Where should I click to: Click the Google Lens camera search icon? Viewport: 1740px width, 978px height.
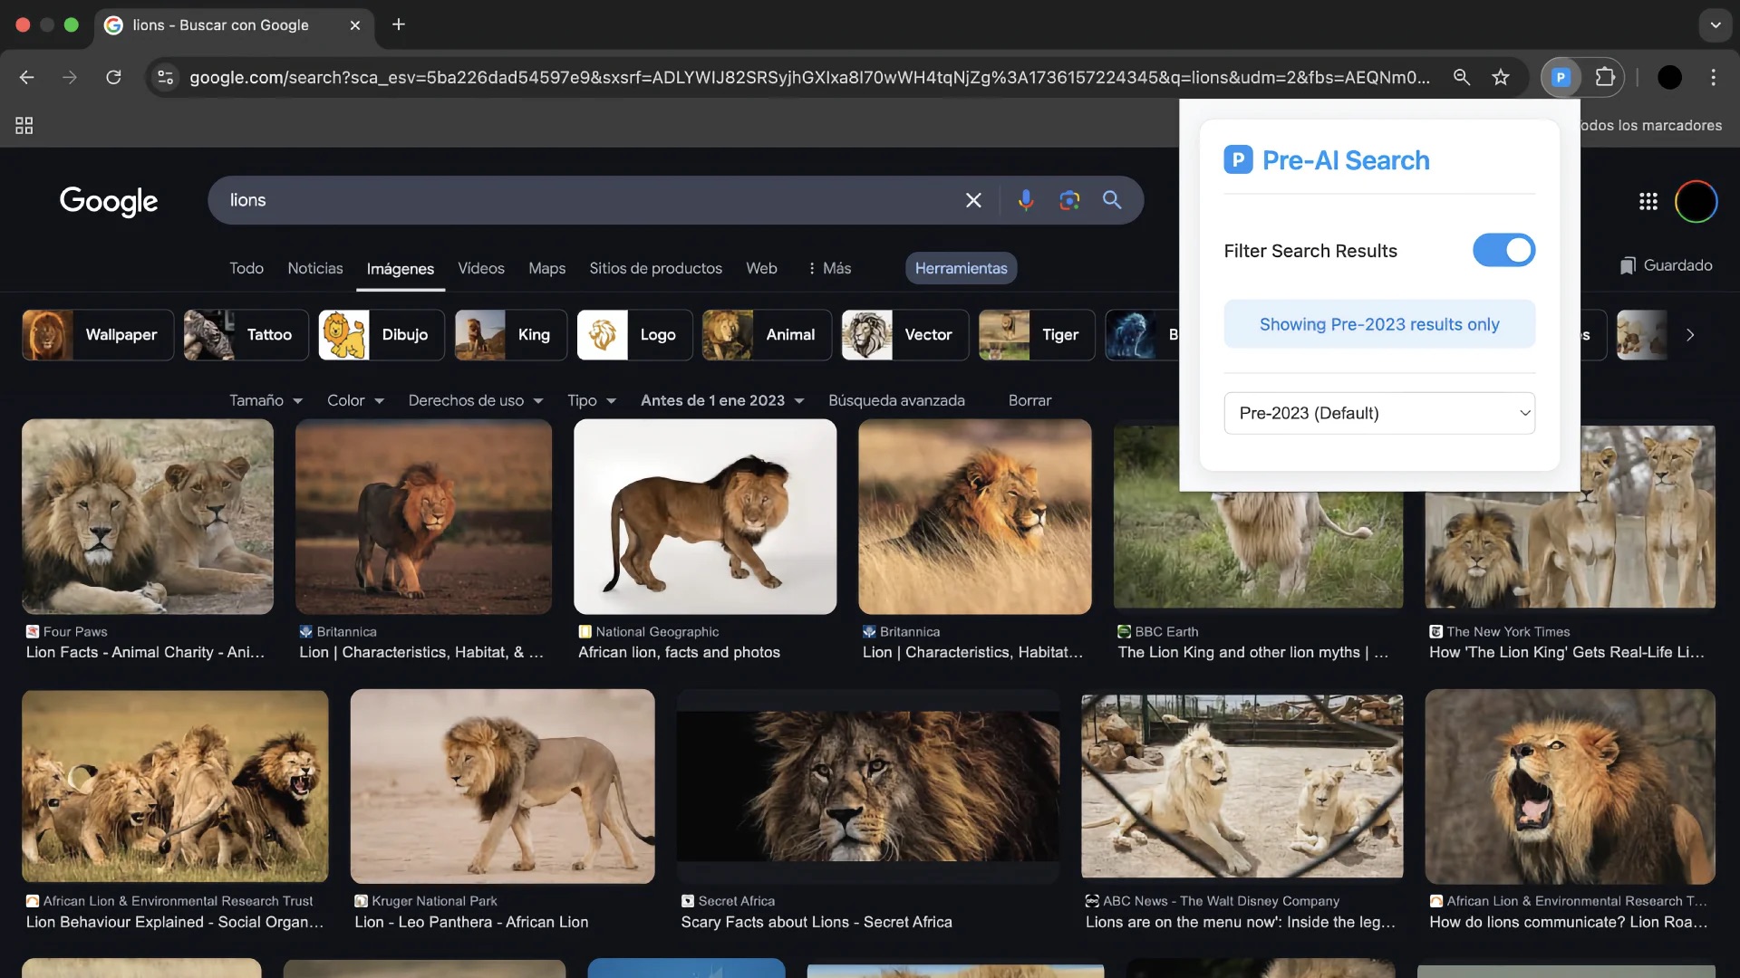click(1069, 199)
